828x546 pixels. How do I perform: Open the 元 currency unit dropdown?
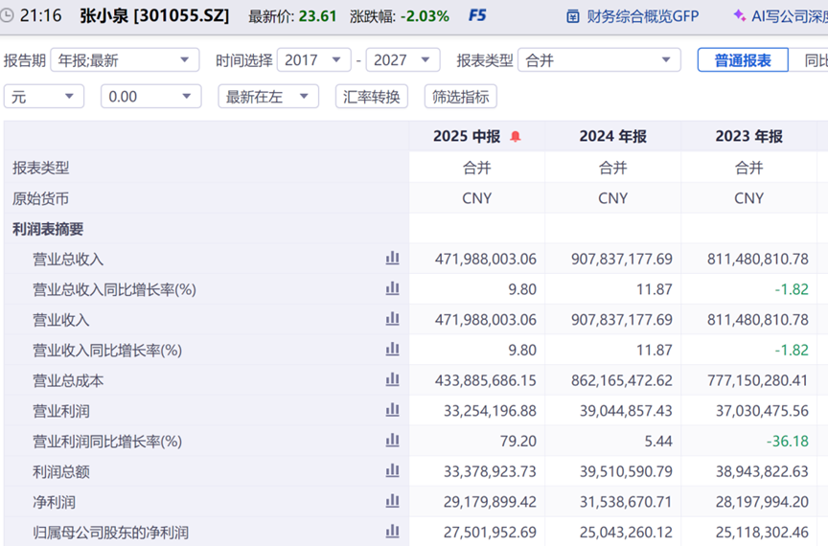(x=44, y=97)
